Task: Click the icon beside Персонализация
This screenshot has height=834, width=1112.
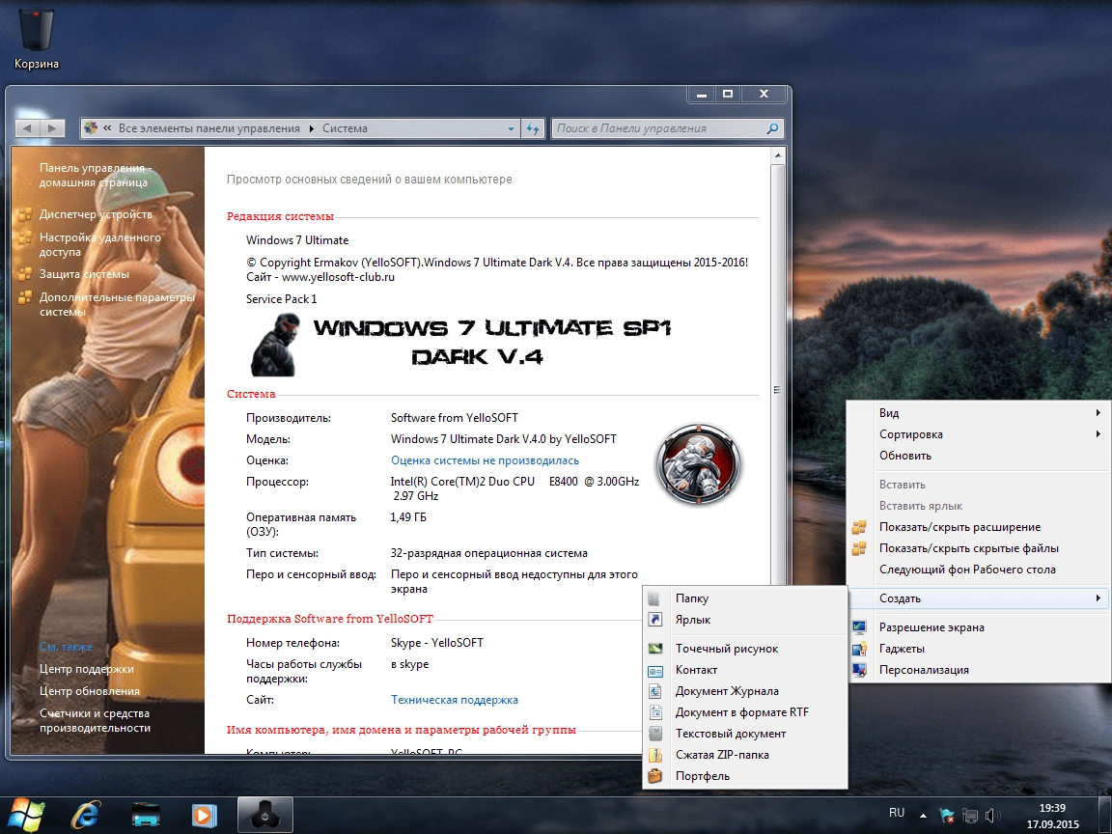Action: [x=859, y=670]
